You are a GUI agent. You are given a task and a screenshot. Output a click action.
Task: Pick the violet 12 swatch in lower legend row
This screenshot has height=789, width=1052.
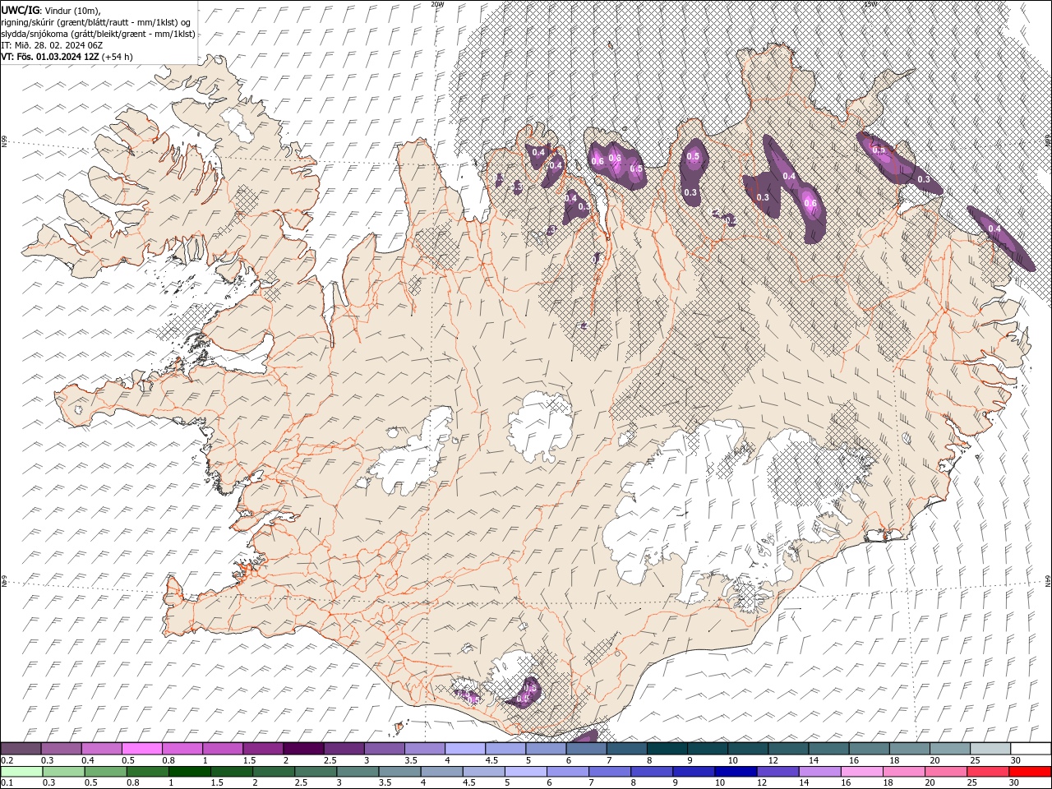point(777,772)
